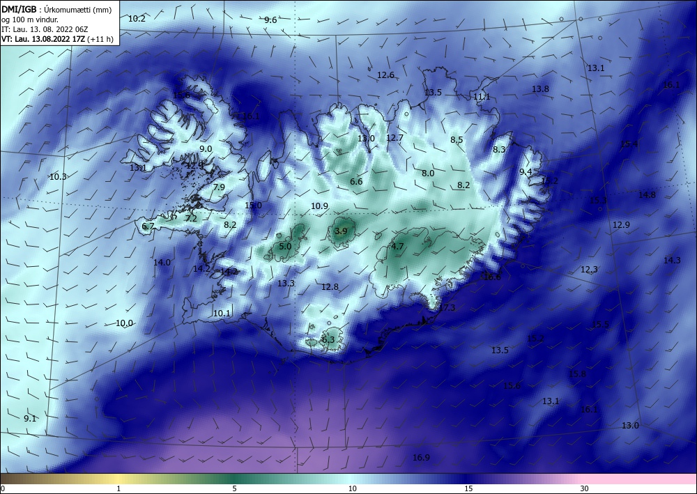Select the 5.0 value on Langjökull glacier
The height and width of the screenshot is (494, 697).
click(285, 246)
